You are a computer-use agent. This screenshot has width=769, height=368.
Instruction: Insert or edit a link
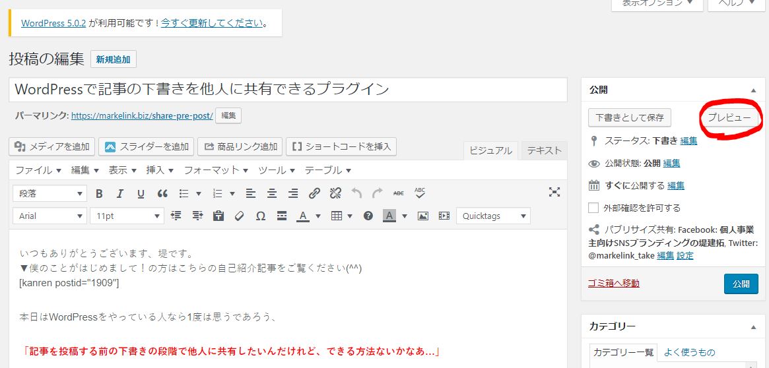click(314, 193)
